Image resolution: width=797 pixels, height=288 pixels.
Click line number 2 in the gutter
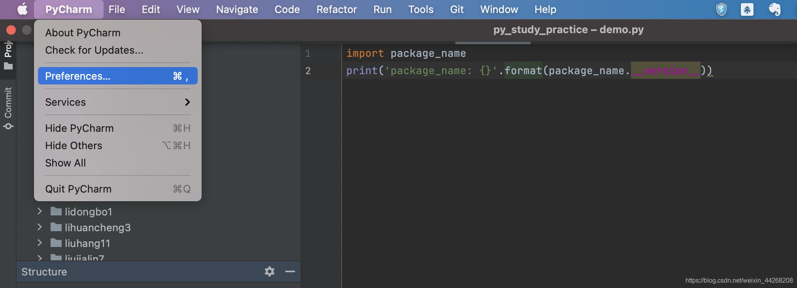tap(308, 71)
